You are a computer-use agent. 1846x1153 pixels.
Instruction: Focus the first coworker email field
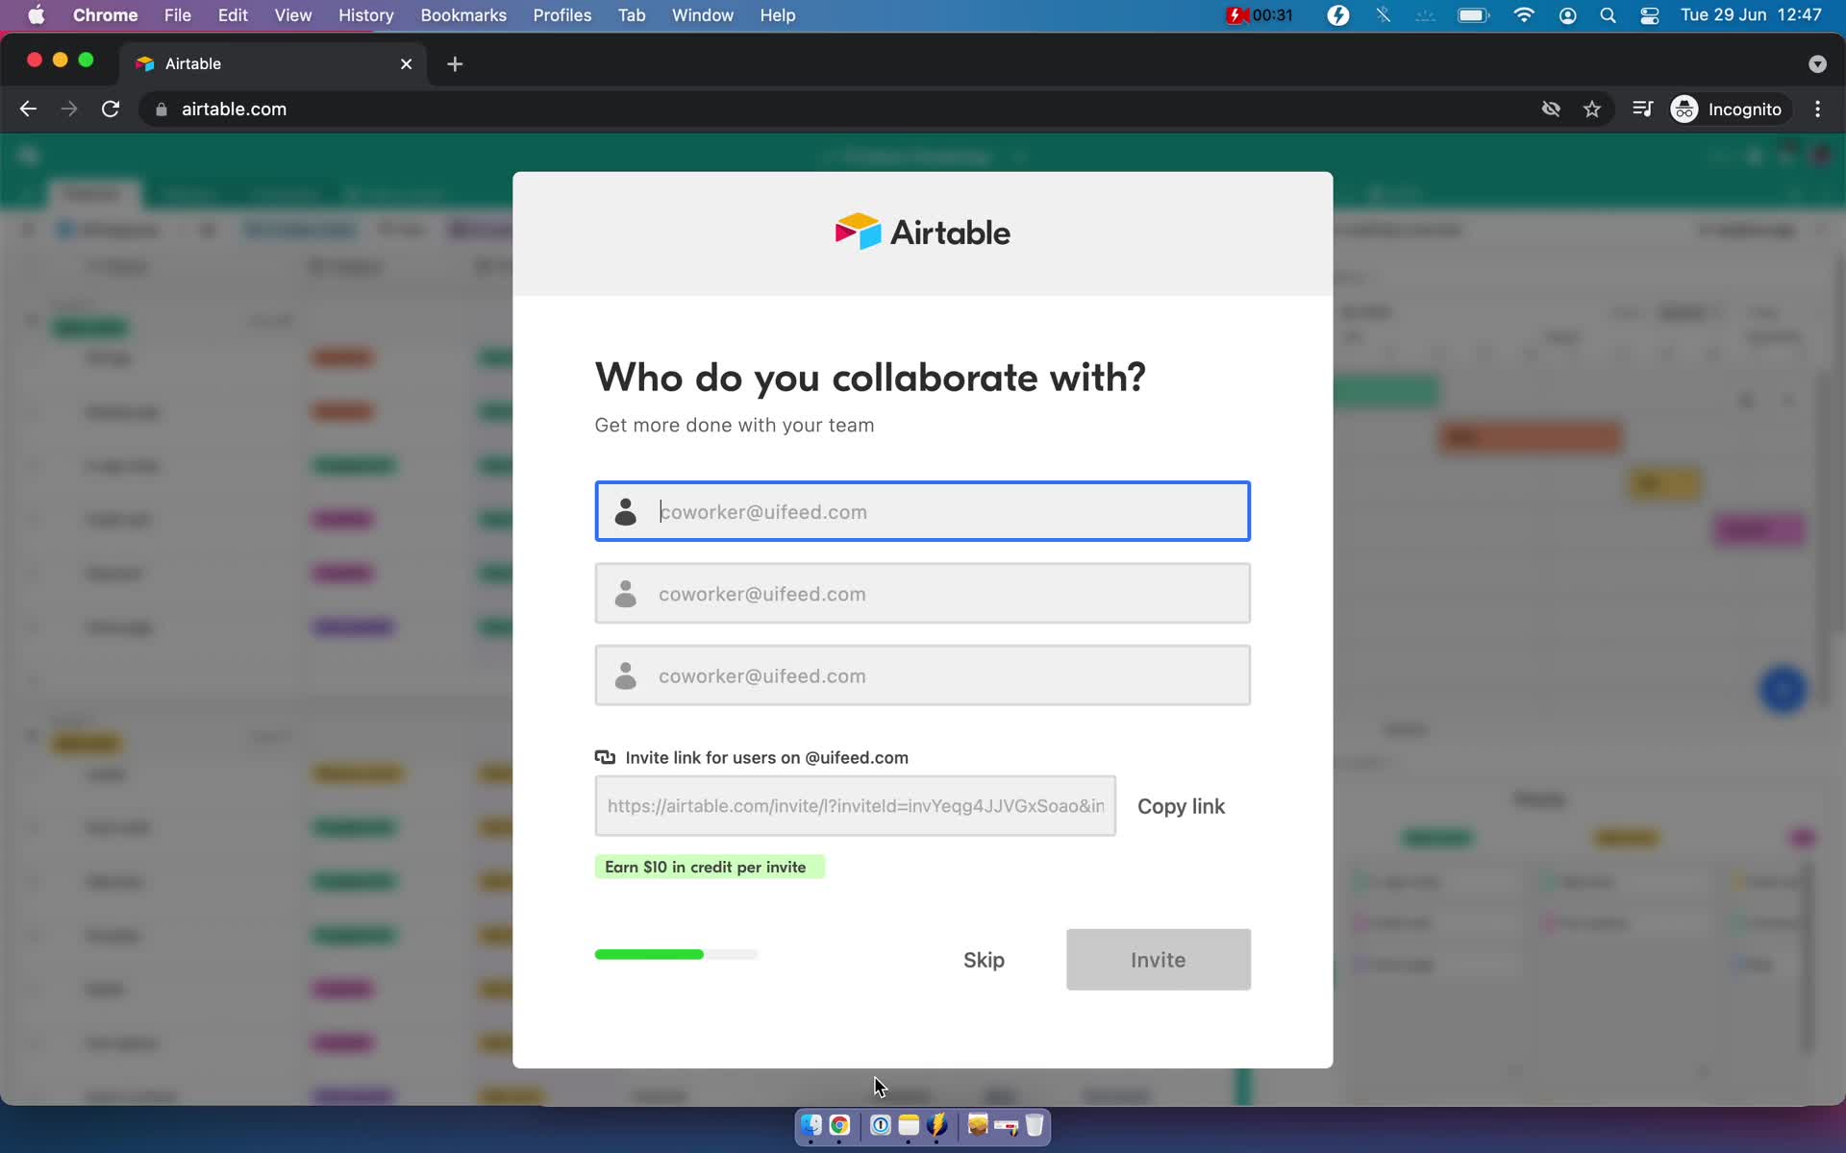(x=922, y=511)
